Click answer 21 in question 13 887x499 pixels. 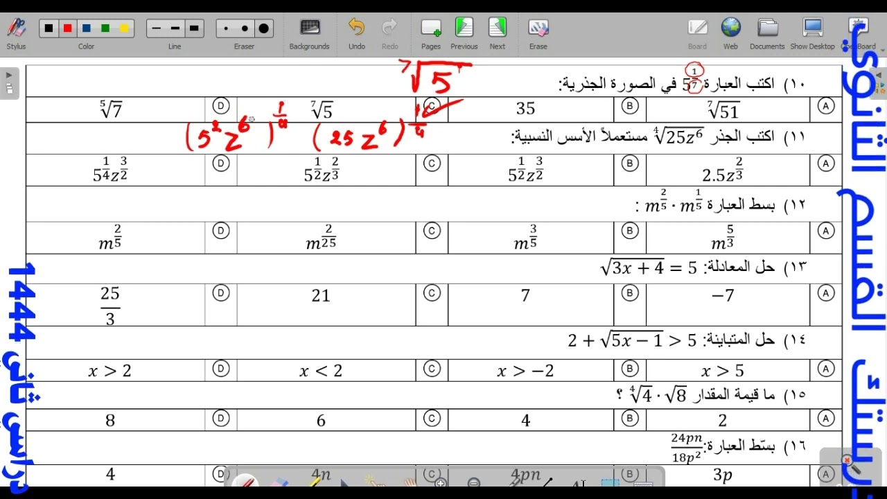(x=321, y=296)
